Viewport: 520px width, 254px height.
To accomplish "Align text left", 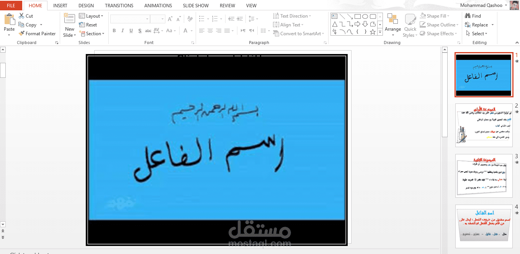I will (201, 31).
